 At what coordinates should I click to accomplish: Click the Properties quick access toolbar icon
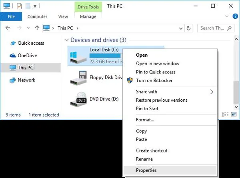pyautogui.click(x=19, y=6)
